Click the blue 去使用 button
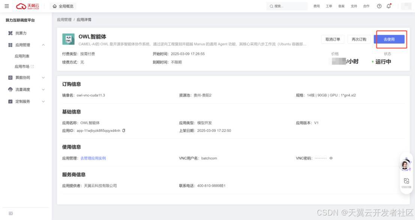Screen dimensions: 415x220 click(x=389, y=40)
